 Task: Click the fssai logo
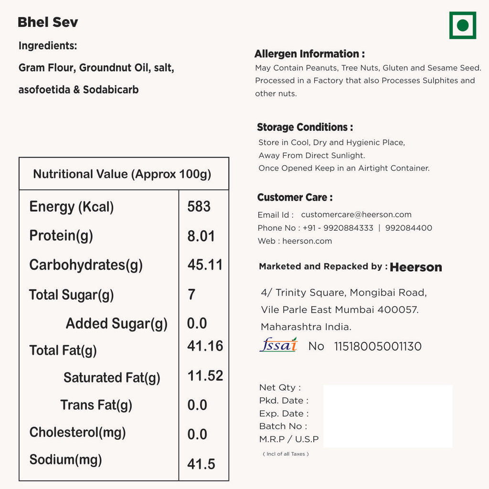[278, 345]
